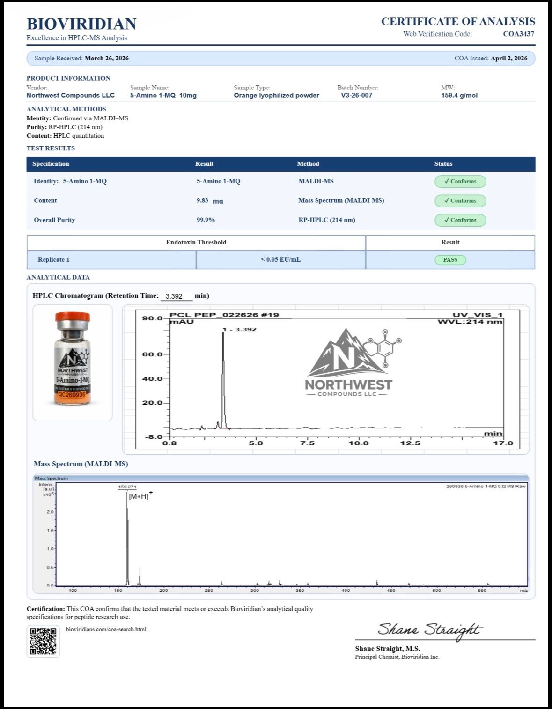The width and height of the screenshot is (552, 709).
Task: Click the Status column header
Action: click(x=443, y=164)
